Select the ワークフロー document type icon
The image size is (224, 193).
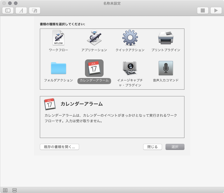(x=58, y=38)
